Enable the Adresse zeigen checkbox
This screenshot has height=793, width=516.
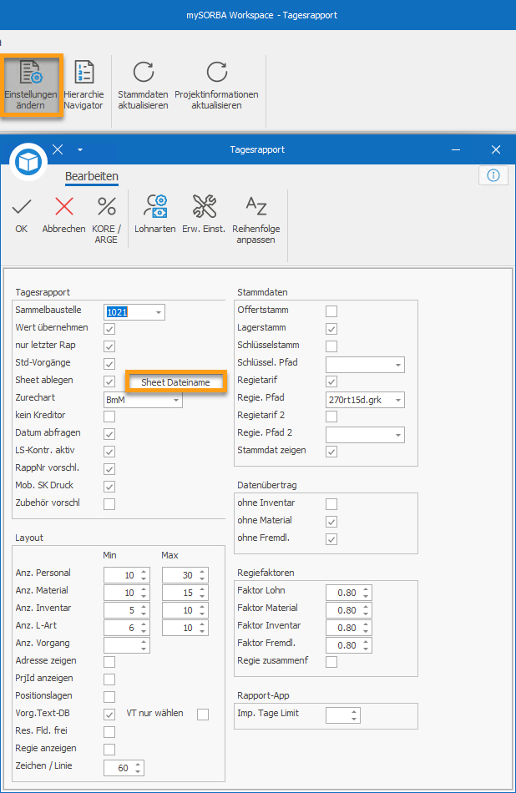tap(109, 661)
